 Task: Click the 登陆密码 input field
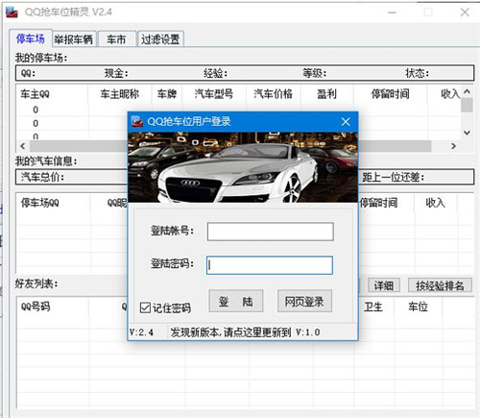270,265
